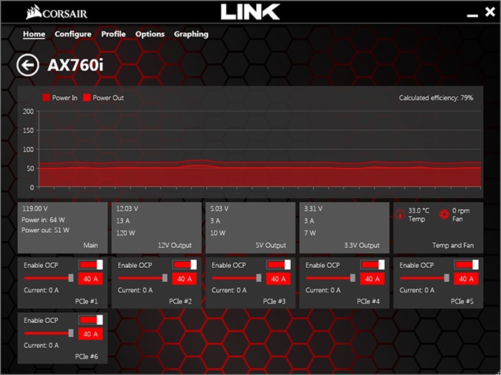Click the 5.03 V reading

click(x=219, y=209)
